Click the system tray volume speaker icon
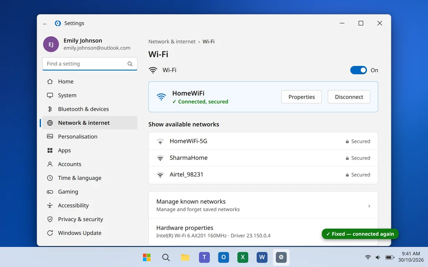Screen dimensions: 428x267 [378, 257]
